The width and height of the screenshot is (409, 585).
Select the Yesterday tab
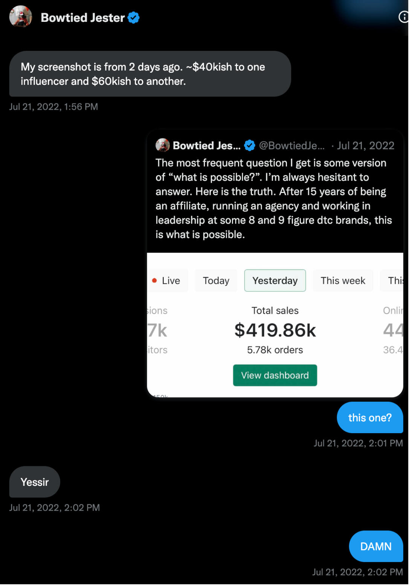(x=275, y=280)
